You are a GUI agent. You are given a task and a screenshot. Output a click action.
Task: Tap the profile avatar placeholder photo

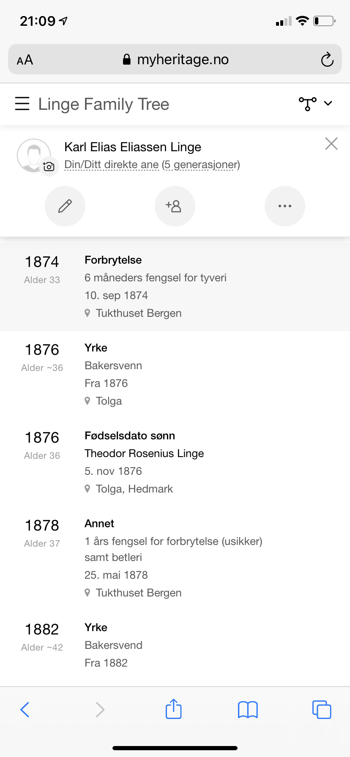33,155
